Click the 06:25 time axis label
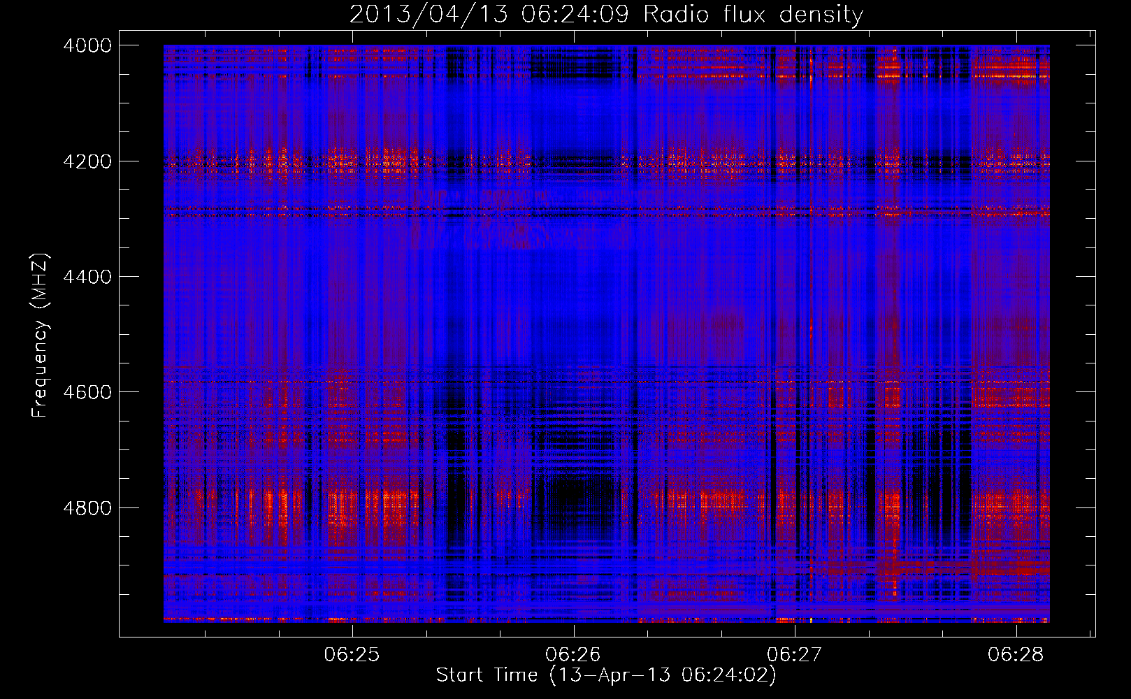Screen dimensions: 1131x699 pyautogui.click(x=352, y=655)
